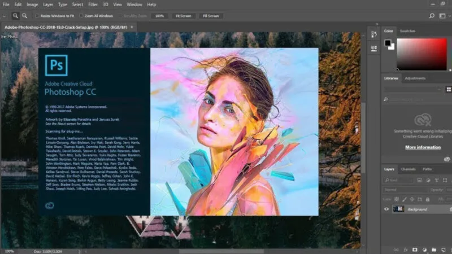Filter layers by pixel layer kind
Image resolution: width=452 pixels, height=254 pixels.
click(x=419, y=180)
